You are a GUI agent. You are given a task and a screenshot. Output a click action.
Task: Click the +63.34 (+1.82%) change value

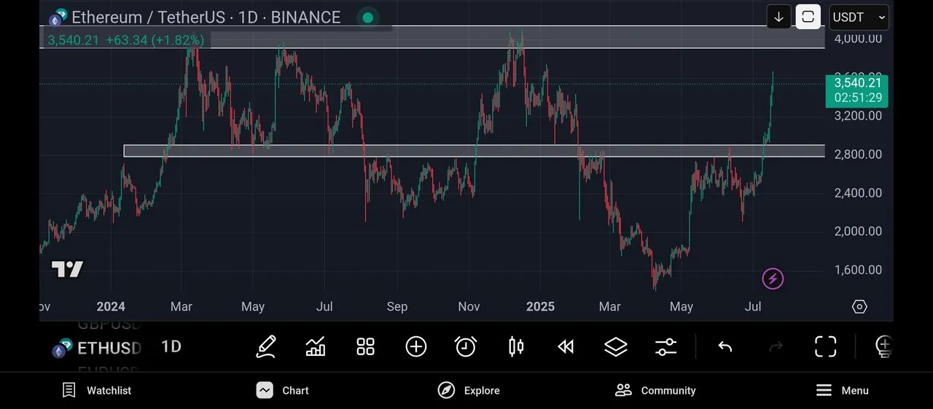pyautogui.click(x=155, y=40)
